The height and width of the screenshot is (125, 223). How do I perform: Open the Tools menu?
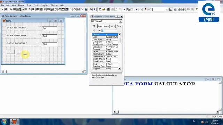point(36,5)
